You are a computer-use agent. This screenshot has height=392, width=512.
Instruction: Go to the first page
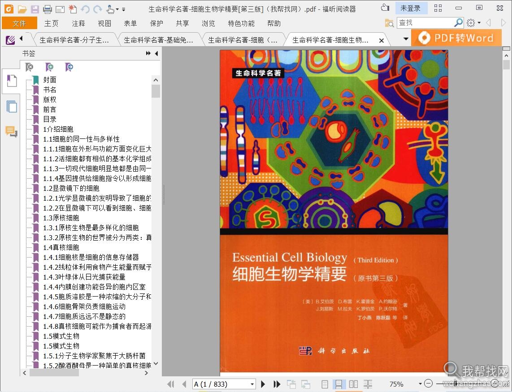point(170,384)
